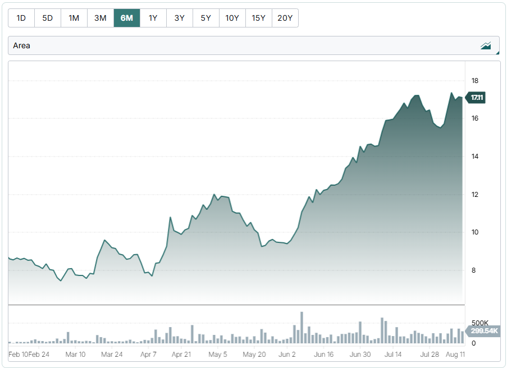This screenshot has width=507, height=368.
Task: Switch to the 5D time range
Action: (x=48, y=18)
